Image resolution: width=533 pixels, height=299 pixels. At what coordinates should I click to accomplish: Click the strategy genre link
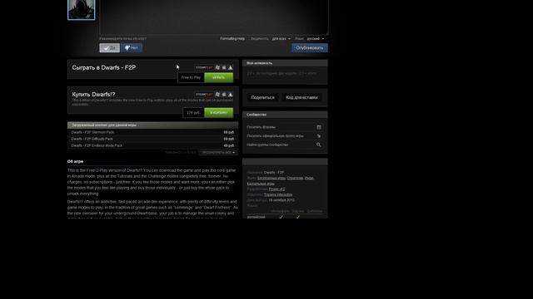pos(295,178)
